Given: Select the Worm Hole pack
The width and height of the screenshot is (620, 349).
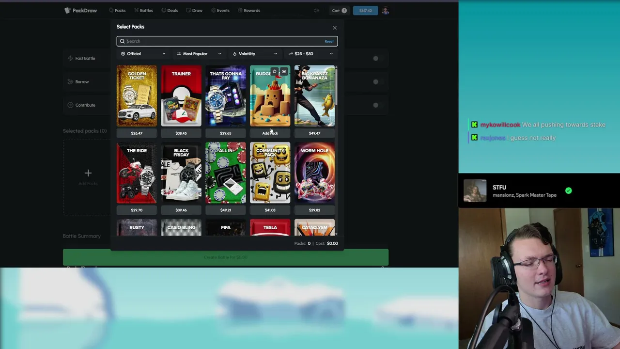Looking at the screenshot, I should click(x=314, y=173).
